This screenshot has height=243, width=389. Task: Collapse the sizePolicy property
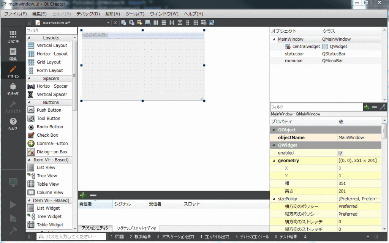click(274, 199)
